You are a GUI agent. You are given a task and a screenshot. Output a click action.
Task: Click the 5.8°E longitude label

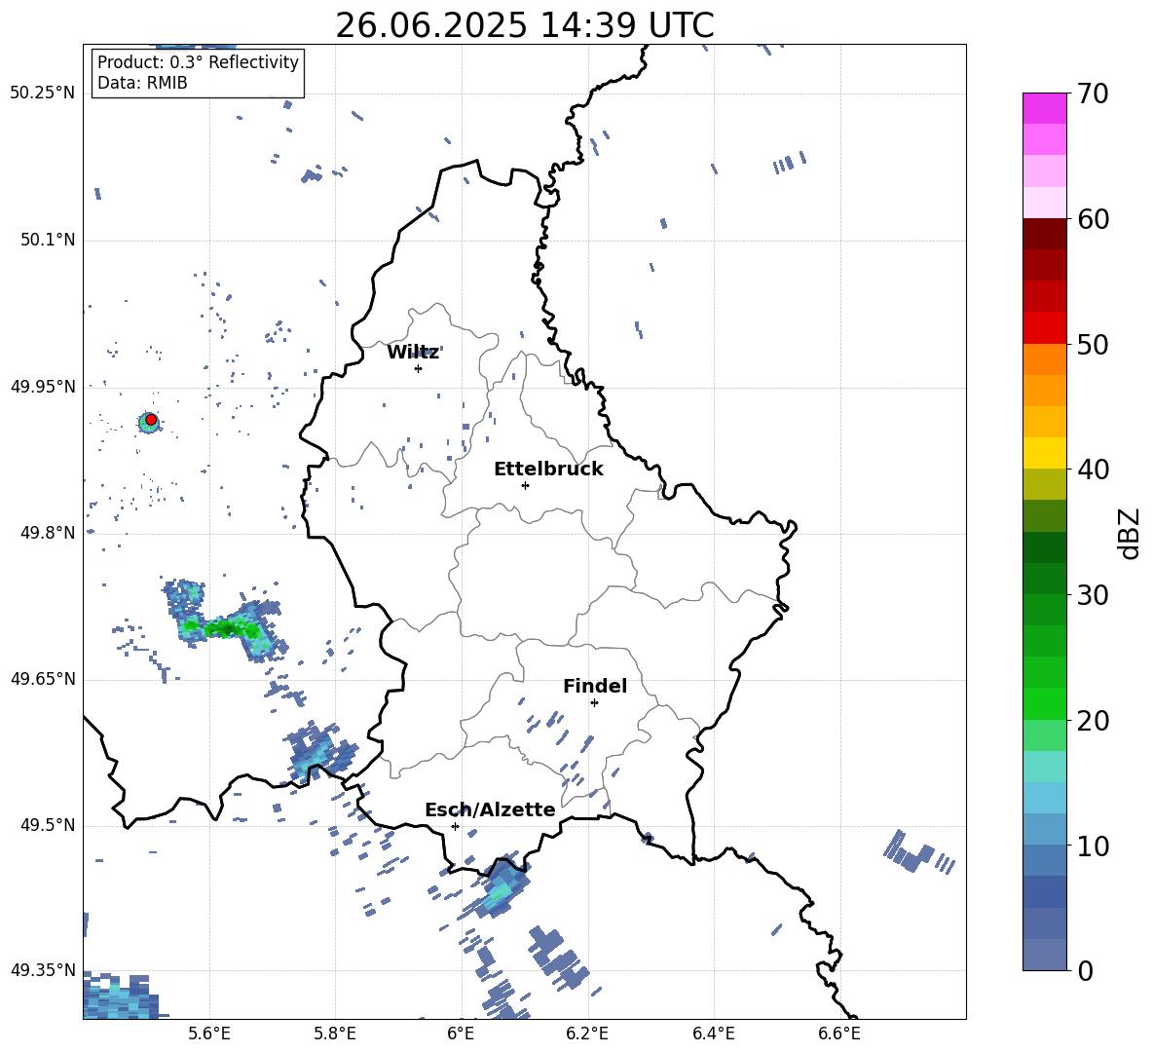pos(335,1034)
